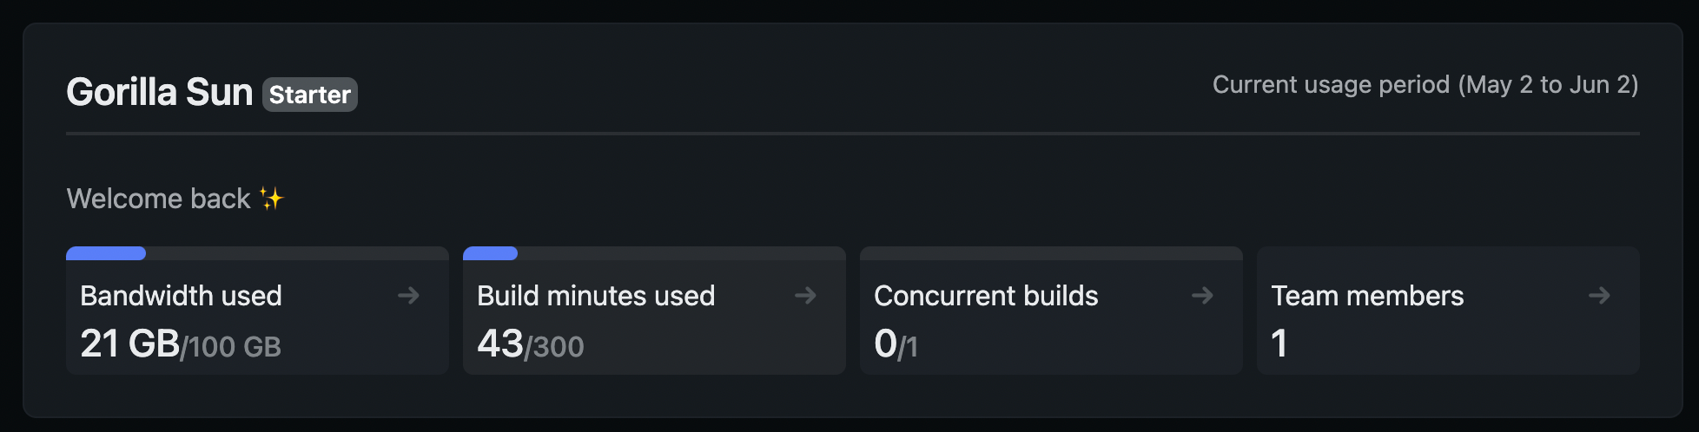Click the 0/1 concurrent builds value
This screenshot has width=1699, height=432.
click(x=896, y=344)
